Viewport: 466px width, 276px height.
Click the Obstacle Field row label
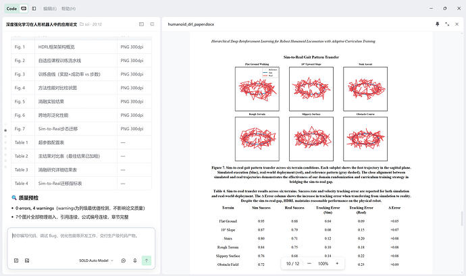click(228, 265)
